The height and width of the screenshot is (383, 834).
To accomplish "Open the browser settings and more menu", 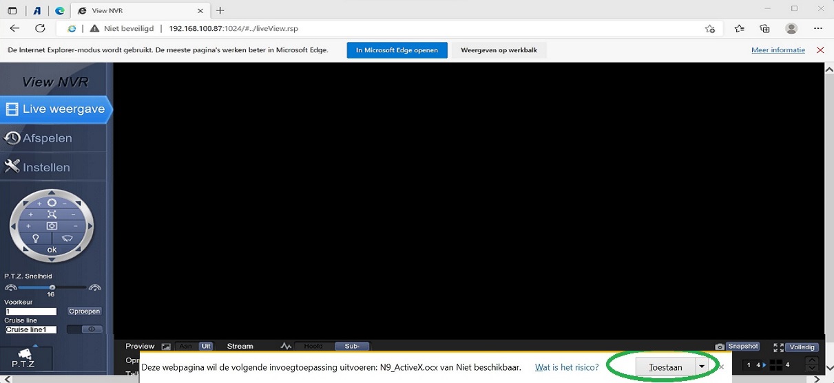I will click(818, 28).
